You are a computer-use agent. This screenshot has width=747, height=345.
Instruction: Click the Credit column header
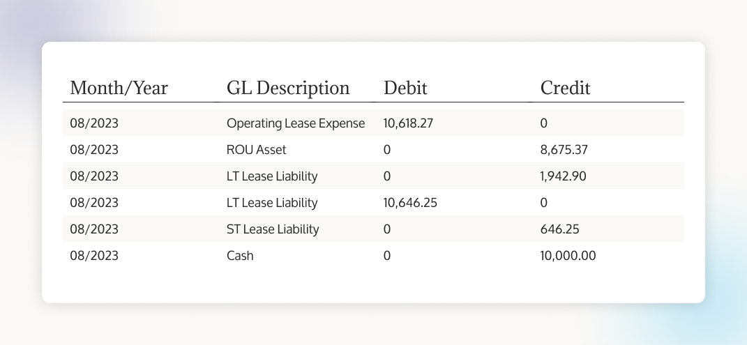click(x=565, y=89)
